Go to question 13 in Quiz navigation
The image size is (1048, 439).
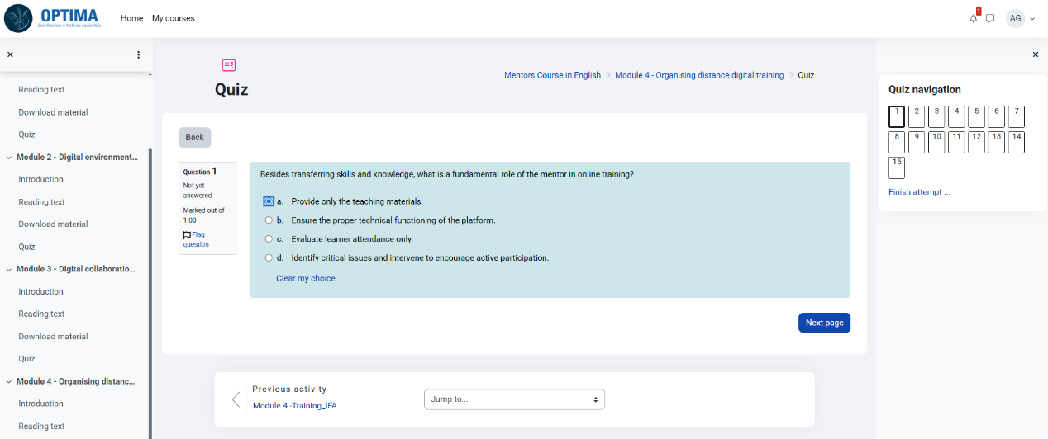(x=996, y=142)
